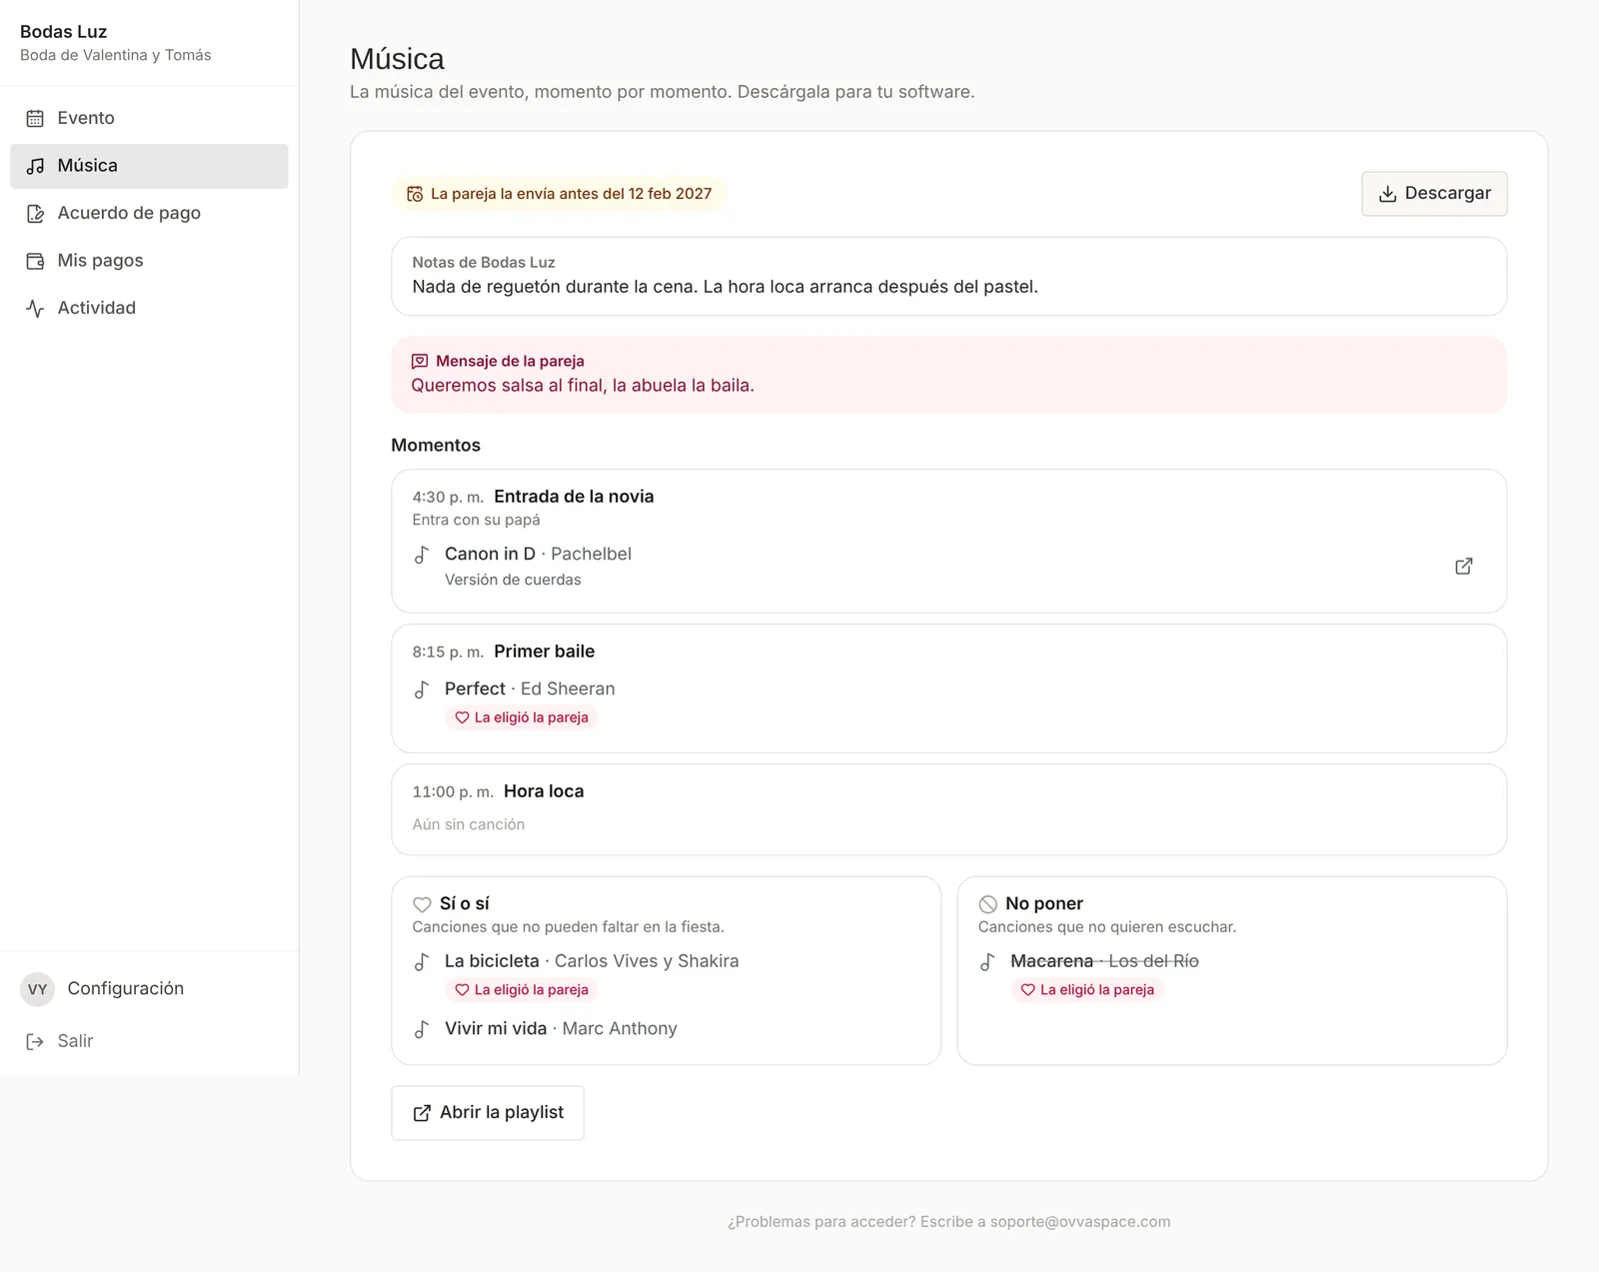Open the Evento section in the sidebar
This screenshot has width=1599, height=1272.
[149, 118]
